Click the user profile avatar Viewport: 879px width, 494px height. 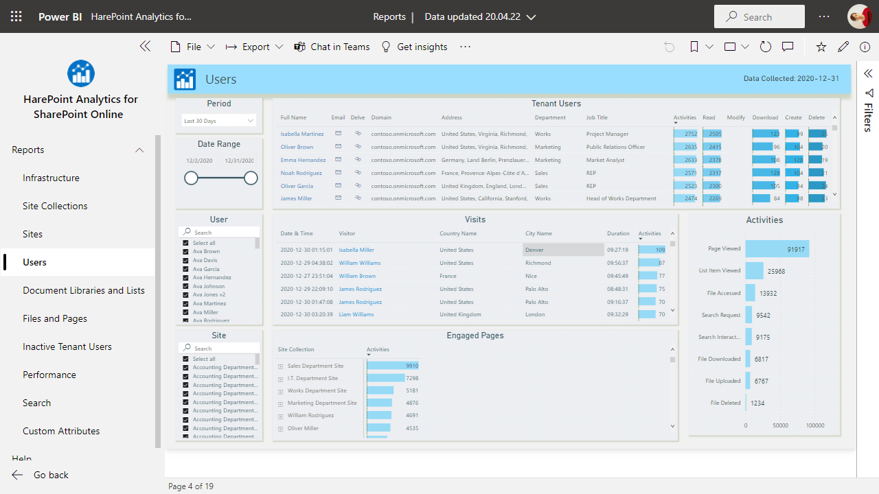pyautogui.click(x=859, y=16)
